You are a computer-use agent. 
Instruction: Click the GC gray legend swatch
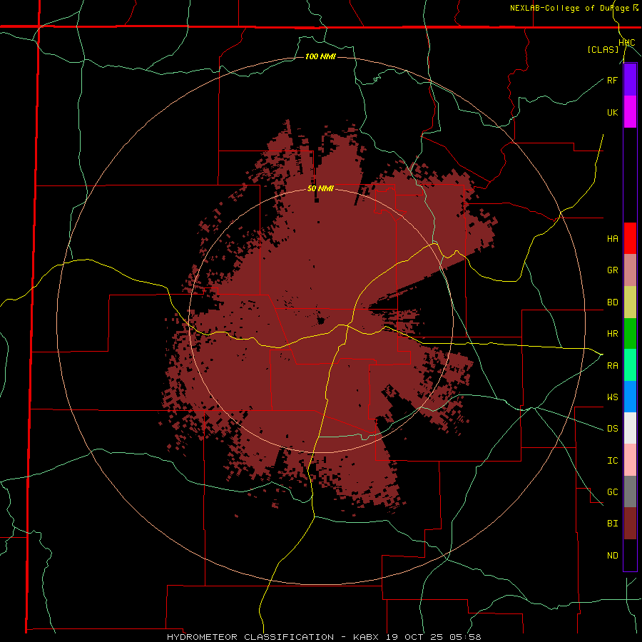pyautogui.click(x=630, y=491)
